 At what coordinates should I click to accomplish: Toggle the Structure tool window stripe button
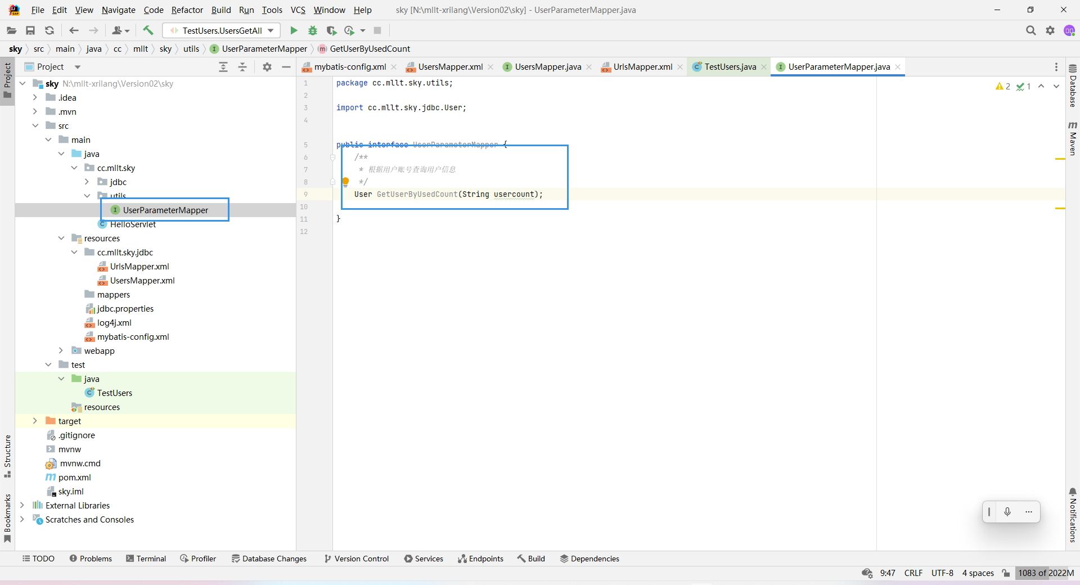(7, 456)
